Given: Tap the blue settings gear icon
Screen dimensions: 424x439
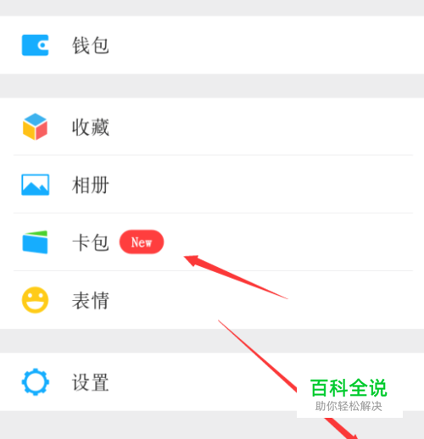Looking at the screenshot, I should click(x=36, y=381).
